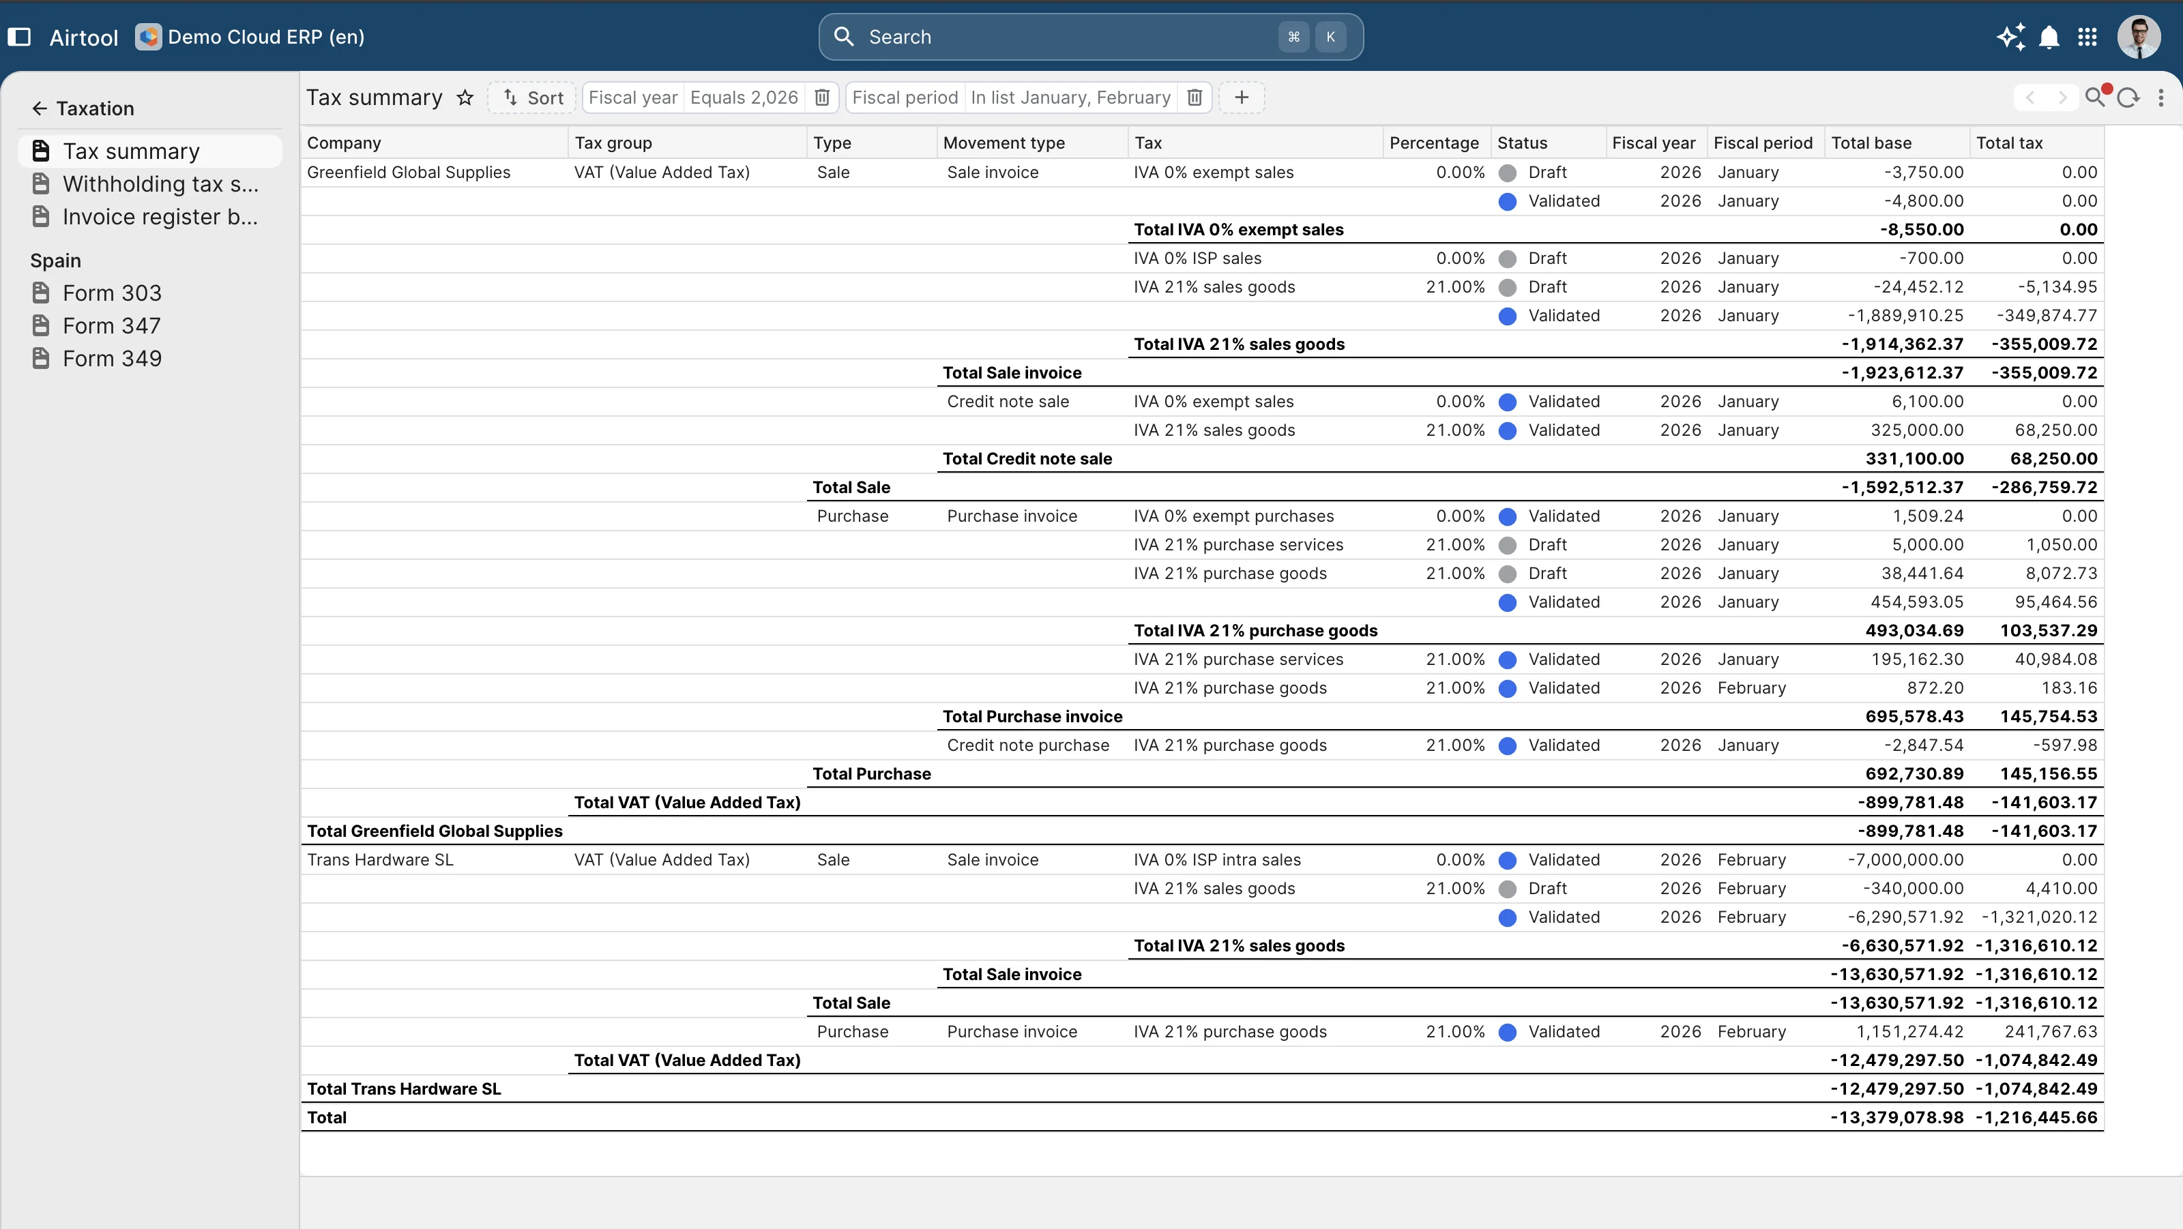2183x1229 pixels.
Task: Delete the Fiscal year filter
Action: [x=821, y=98]
